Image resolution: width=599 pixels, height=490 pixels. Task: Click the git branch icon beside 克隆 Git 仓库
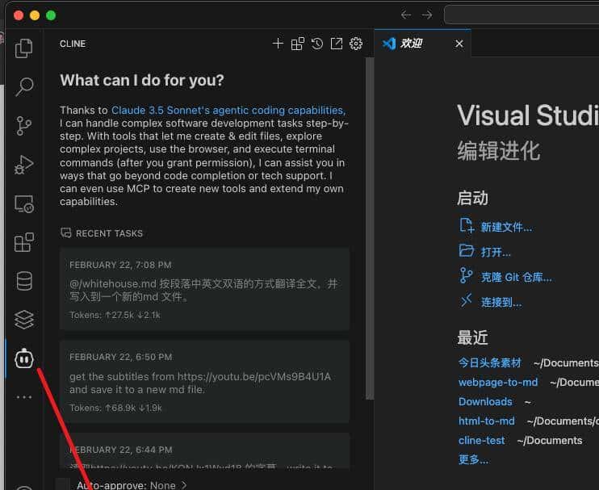(466, 275)
